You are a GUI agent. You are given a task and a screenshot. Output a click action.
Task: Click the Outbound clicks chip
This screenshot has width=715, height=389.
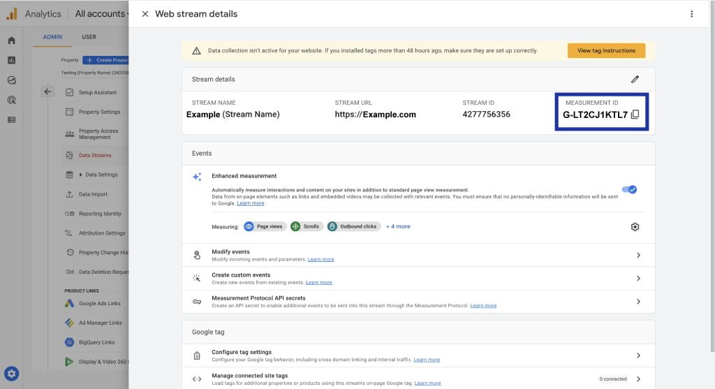[x=354, y=226]
